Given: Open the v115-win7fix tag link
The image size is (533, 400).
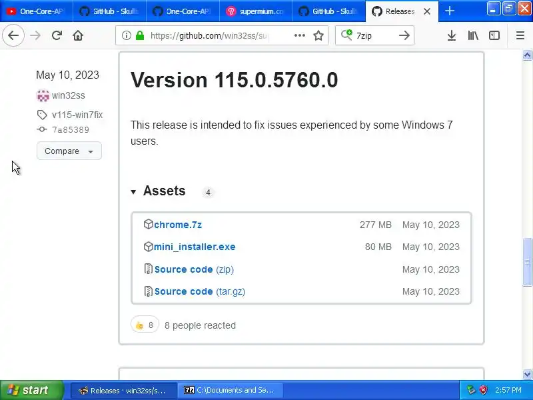Looking at the screenshot, I should [x=77, y=115].
